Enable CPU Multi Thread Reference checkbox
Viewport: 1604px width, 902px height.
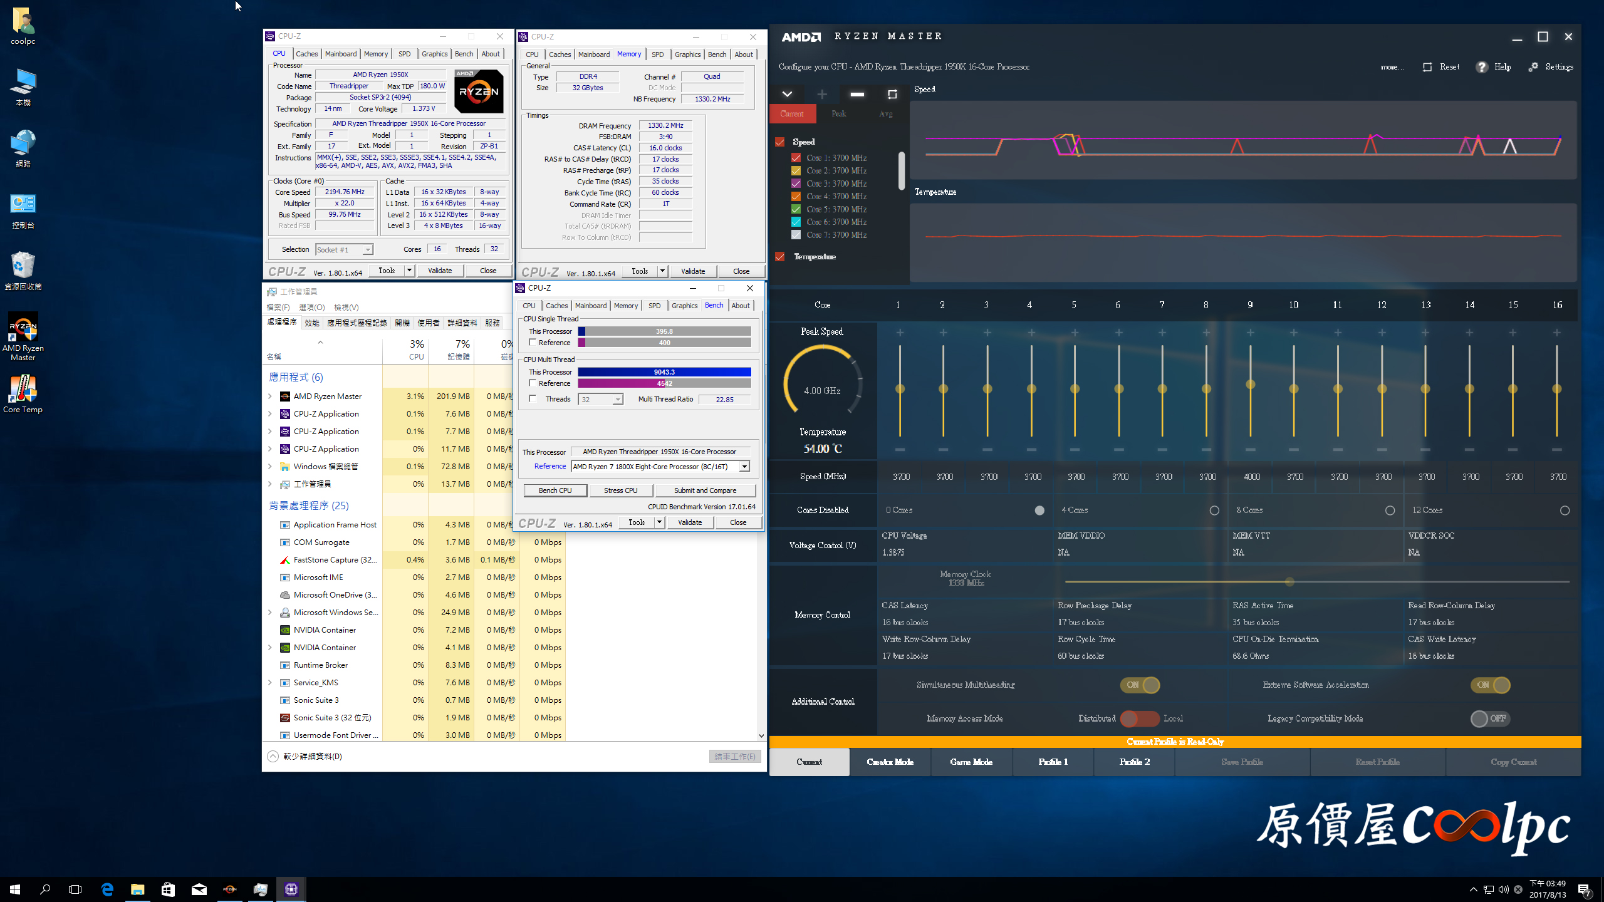point(533,383)
